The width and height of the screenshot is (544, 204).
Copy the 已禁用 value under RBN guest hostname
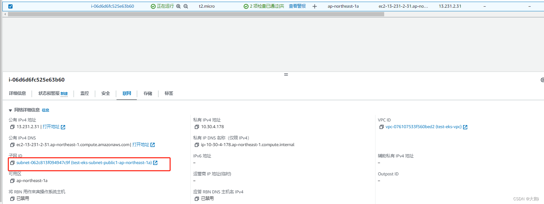12,199
